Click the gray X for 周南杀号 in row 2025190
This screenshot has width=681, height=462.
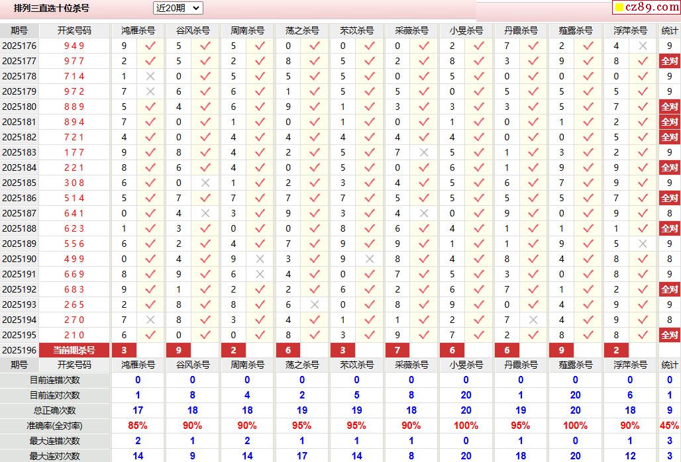click(260, 259)
